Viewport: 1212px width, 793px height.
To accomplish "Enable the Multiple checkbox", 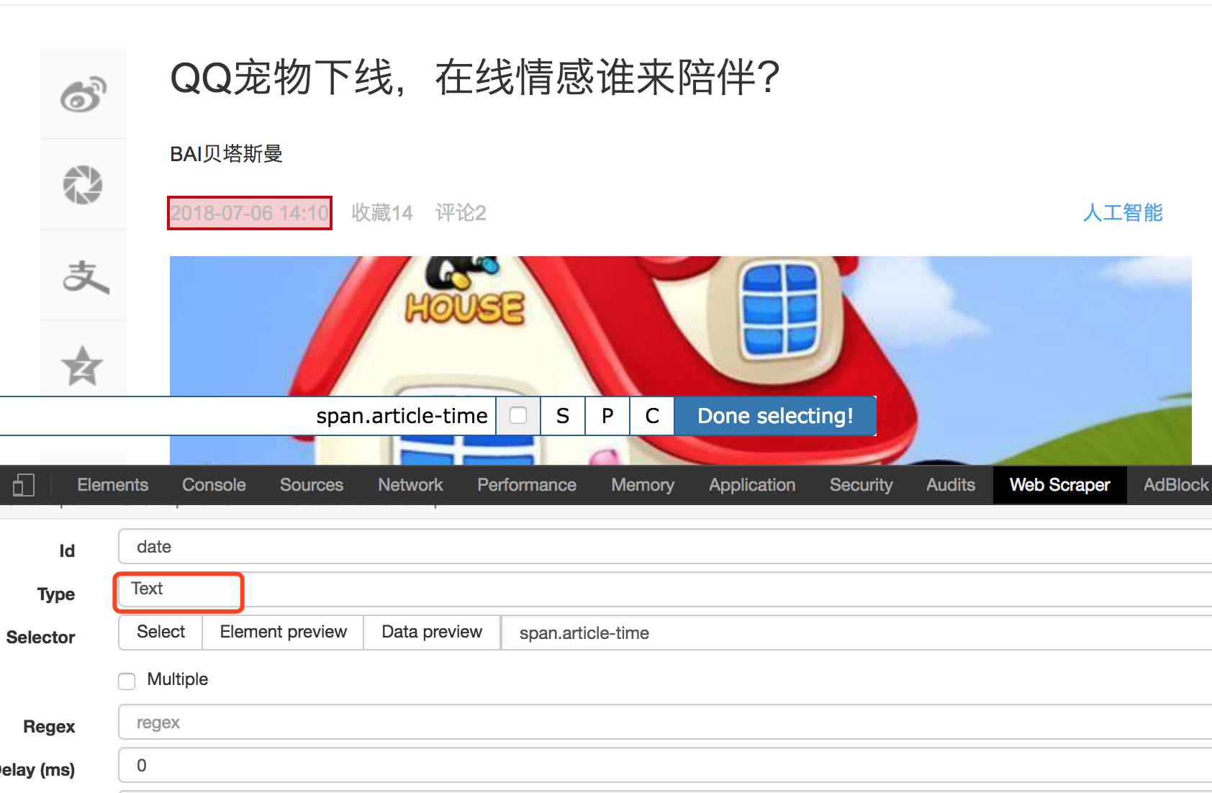I will 127,681.
